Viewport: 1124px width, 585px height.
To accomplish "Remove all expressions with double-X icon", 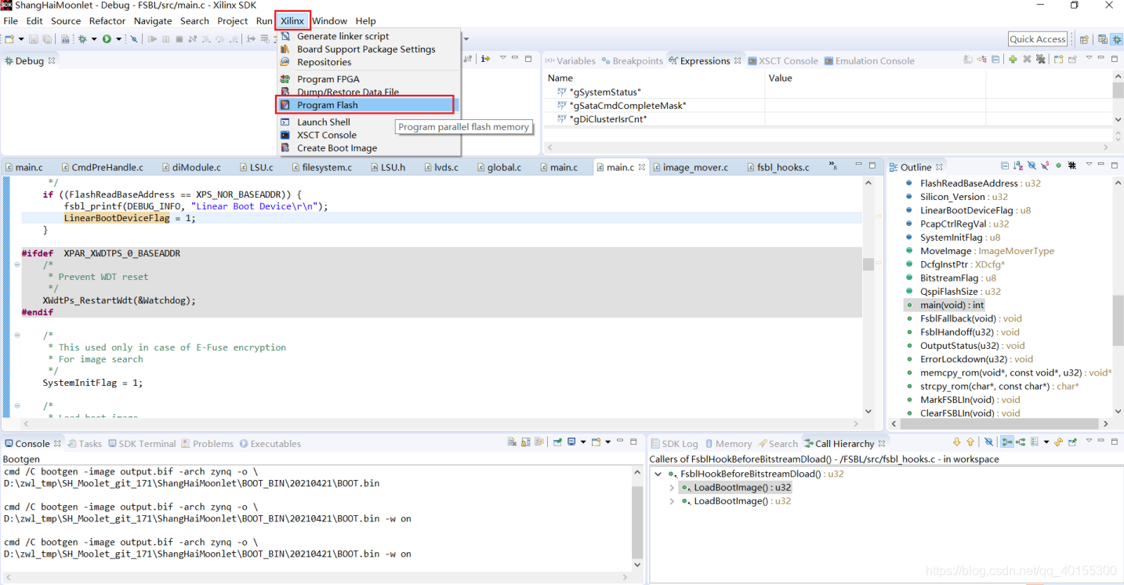I will [x=1040, y=59].
